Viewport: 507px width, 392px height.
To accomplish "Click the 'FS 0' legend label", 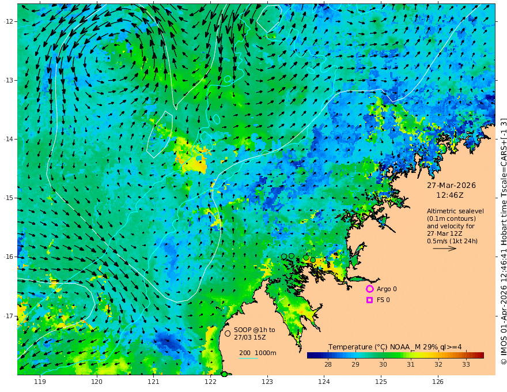I will pyautogui.click(x=383, y=300).
